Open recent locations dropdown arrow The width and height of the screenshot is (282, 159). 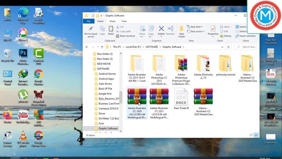click(98, 47)
